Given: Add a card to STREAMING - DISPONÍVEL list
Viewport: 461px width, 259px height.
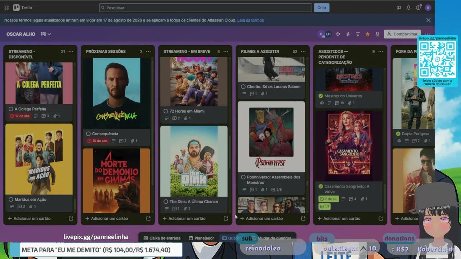Looking at the screenshot, I should tap(29, 218).
